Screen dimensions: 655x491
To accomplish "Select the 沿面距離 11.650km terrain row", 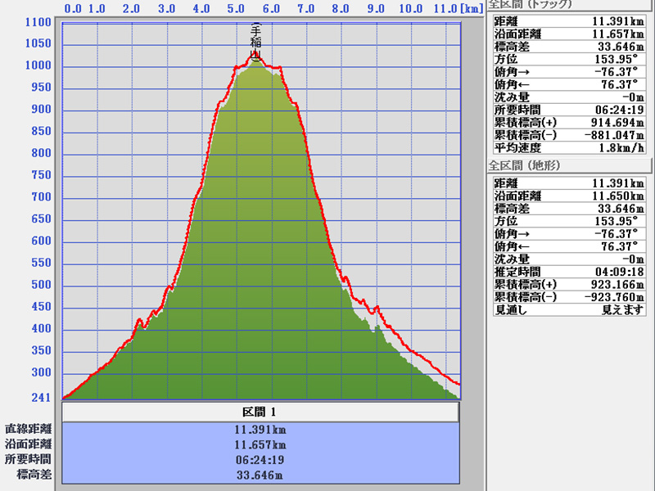I will [571, 196].
